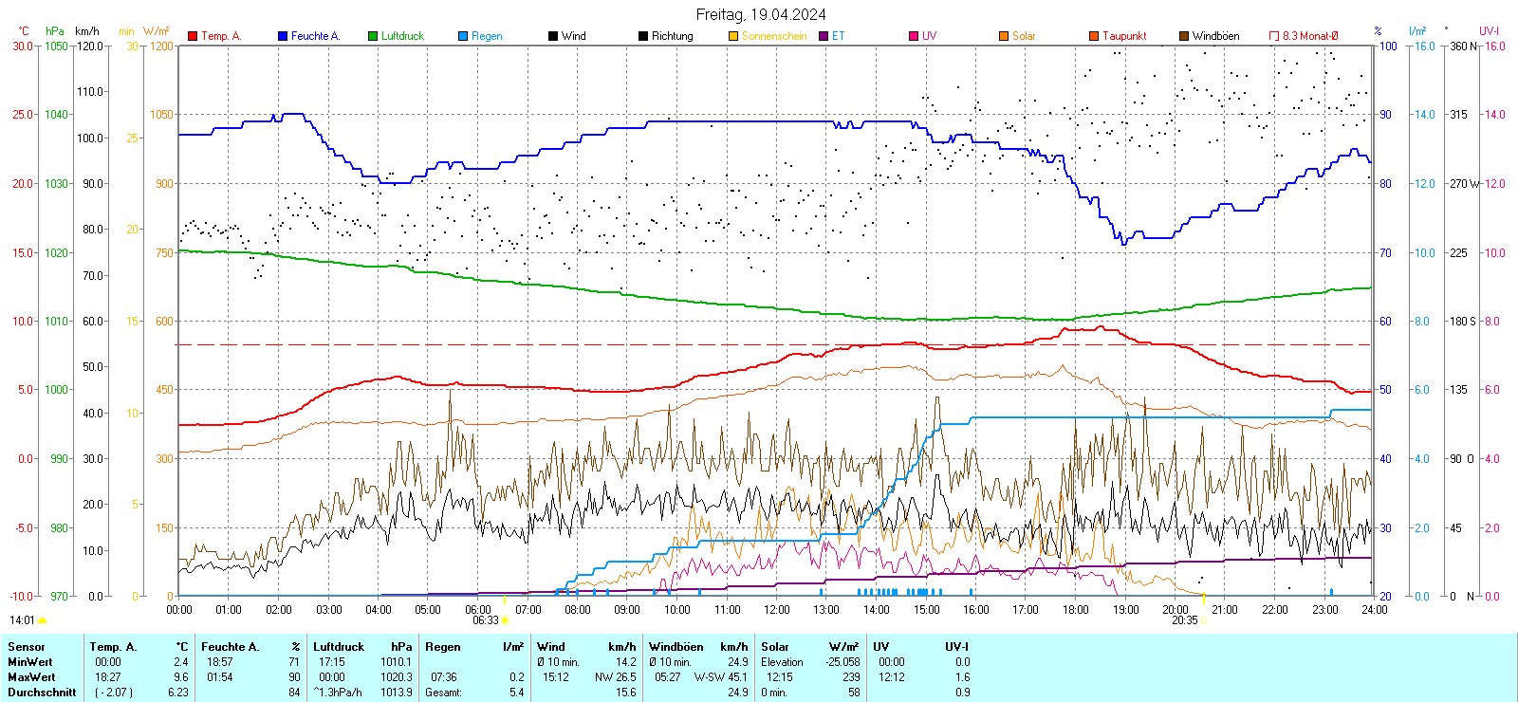Toggle the Taupunkt series legend box
Image resolution: width=1518 pixels, height=702 pixels.
pos(1094,36)
